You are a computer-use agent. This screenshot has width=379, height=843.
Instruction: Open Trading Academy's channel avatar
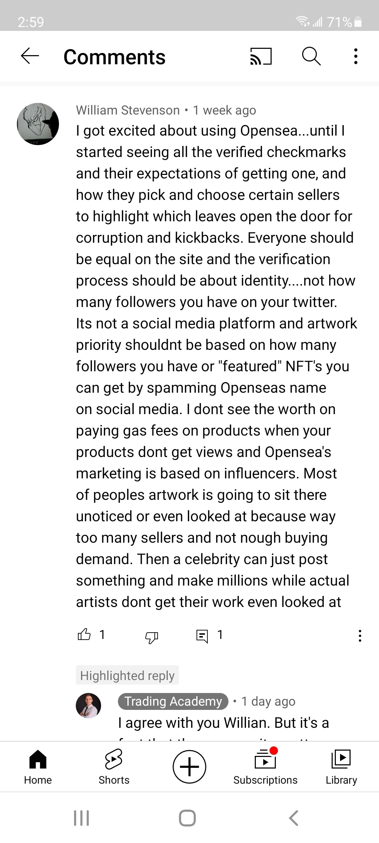(88, 705)
